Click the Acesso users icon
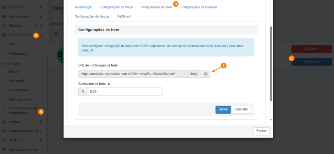The height and width of the screenshot is (154, 334). 4,122
